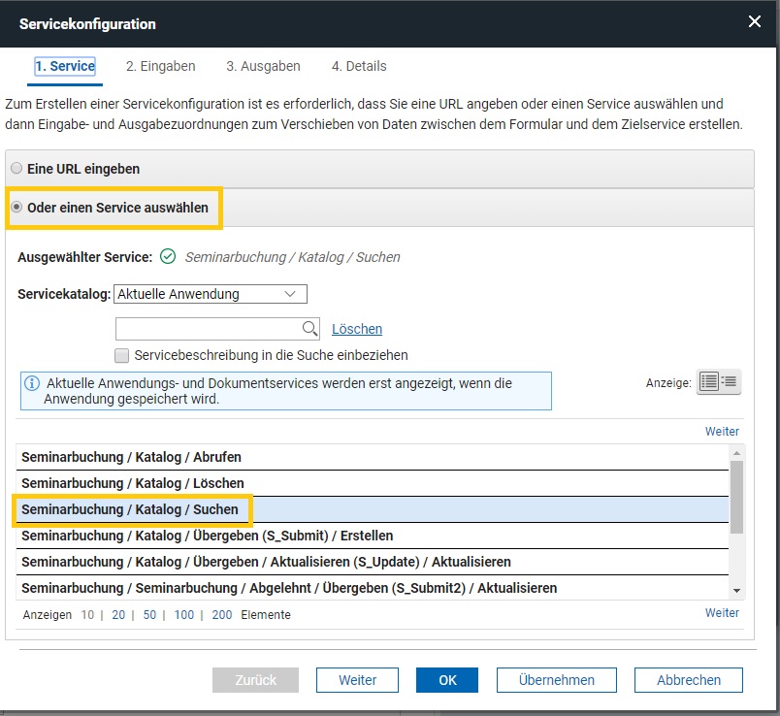Click into the service search field
This screenshot has height=716, width=780.
click(208, 329)
